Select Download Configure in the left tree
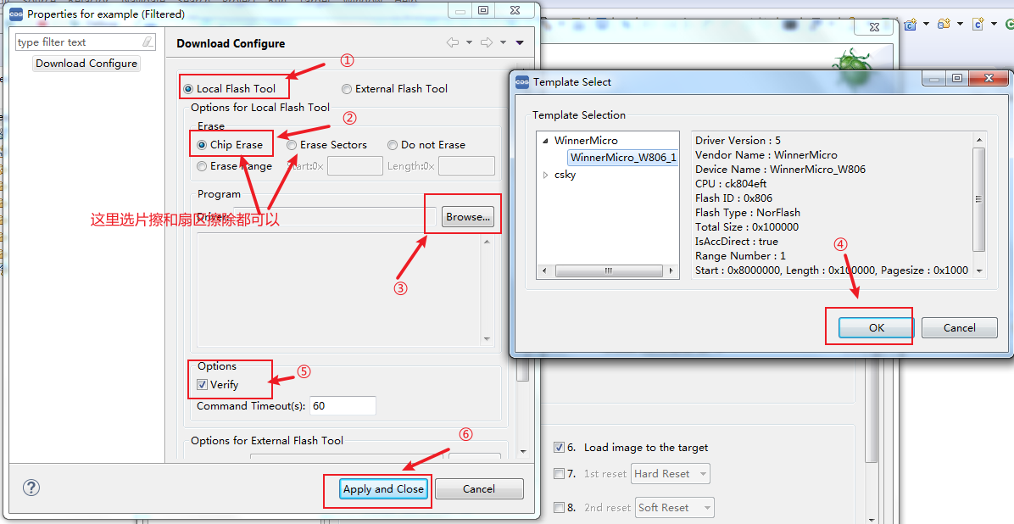Image resolution: width=1014 pixels, height=524 pixels. coord(86,64)
